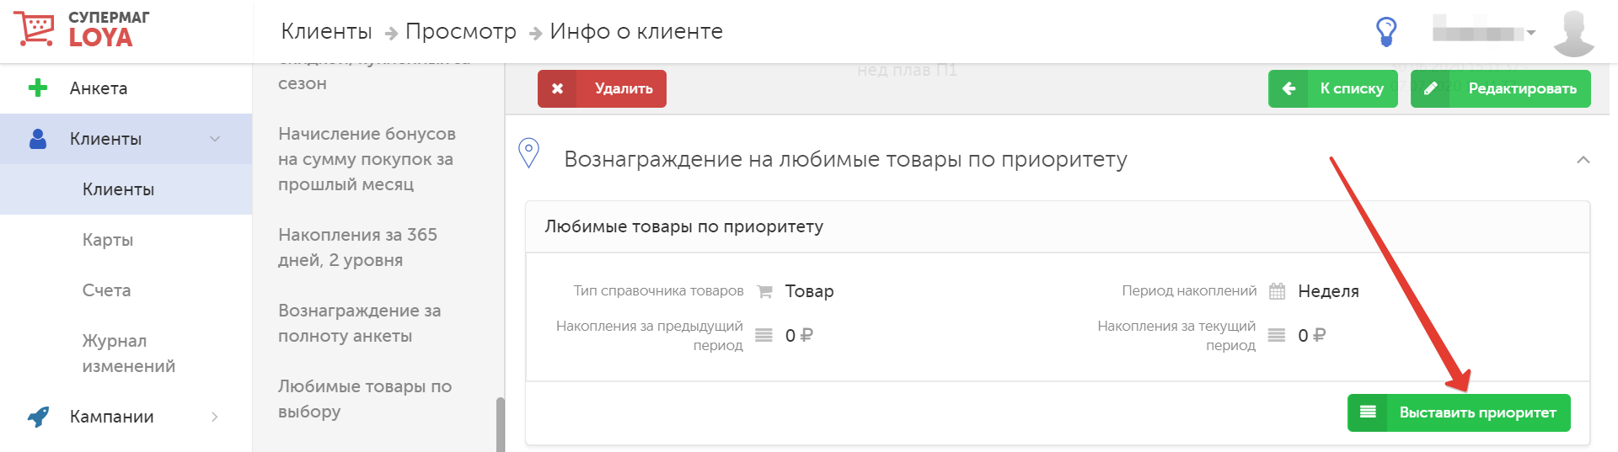Open Карты in the sidebar submenu
Screen dimensions: 1618x452
click(x=108, y=240)
